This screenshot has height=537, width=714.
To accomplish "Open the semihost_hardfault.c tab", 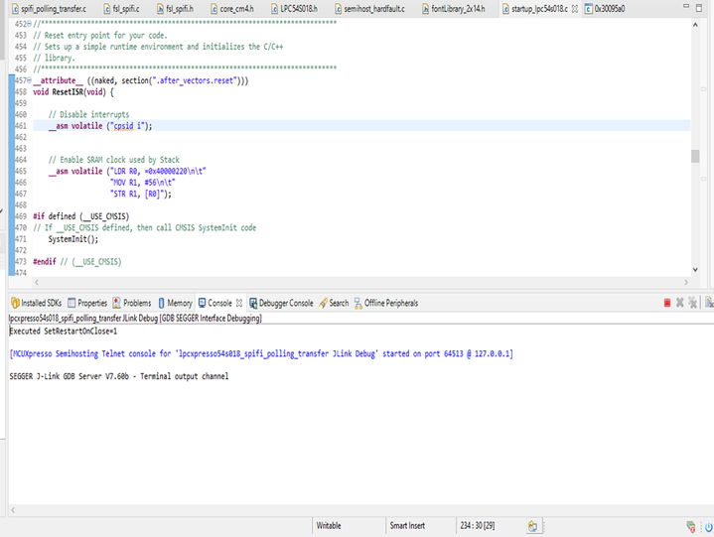I will click(x=369, y=9).
